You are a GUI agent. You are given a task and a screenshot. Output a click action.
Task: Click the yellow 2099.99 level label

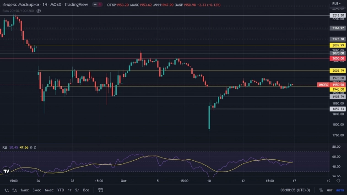(x=338, y=45)
